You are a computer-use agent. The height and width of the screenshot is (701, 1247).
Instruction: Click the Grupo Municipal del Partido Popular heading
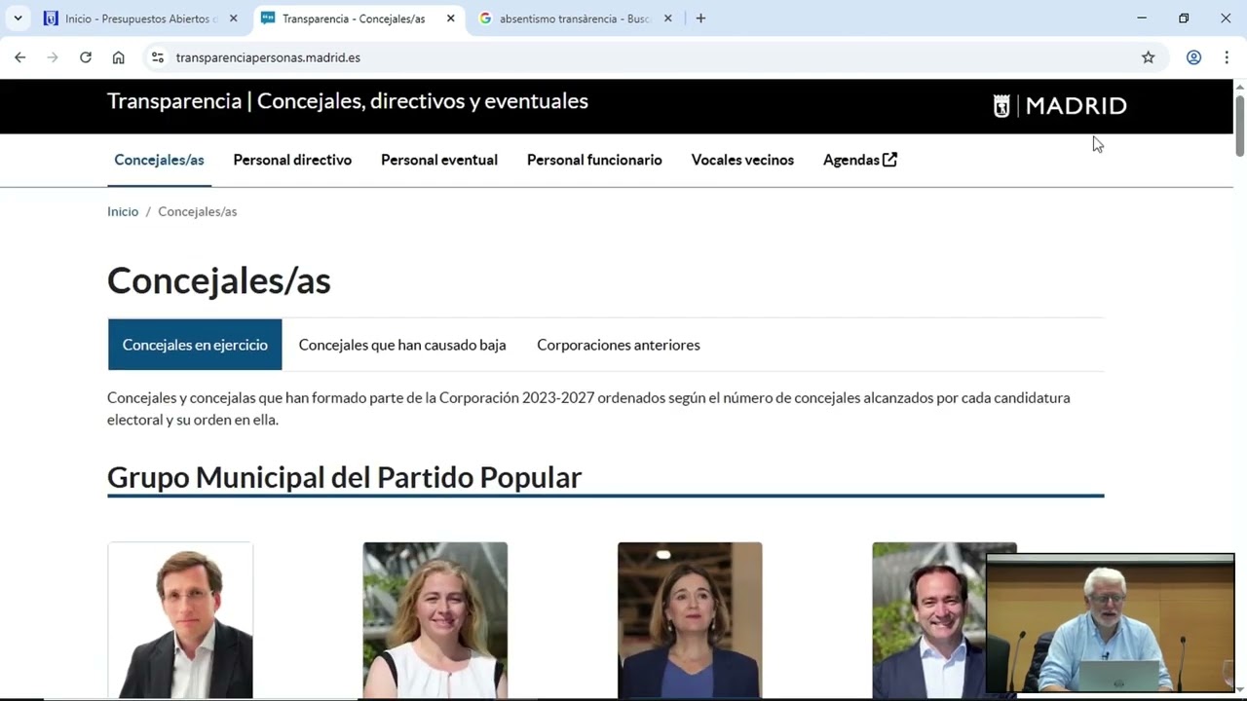344,477
